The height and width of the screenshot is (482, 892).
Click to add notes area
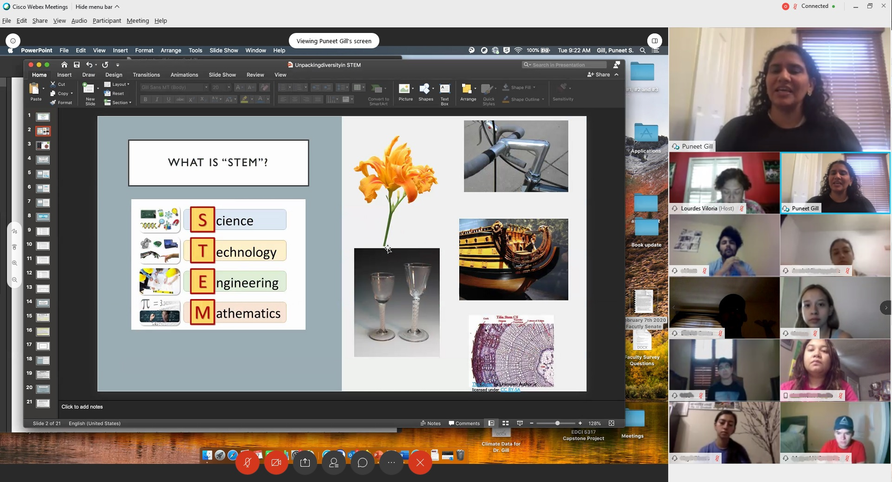(82, 407)
